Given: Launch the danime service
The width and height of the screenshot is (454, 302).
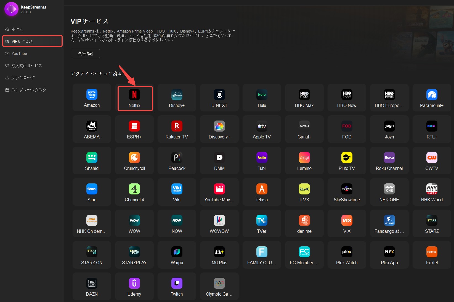Looking at the screenshot, I should (304, 223).
